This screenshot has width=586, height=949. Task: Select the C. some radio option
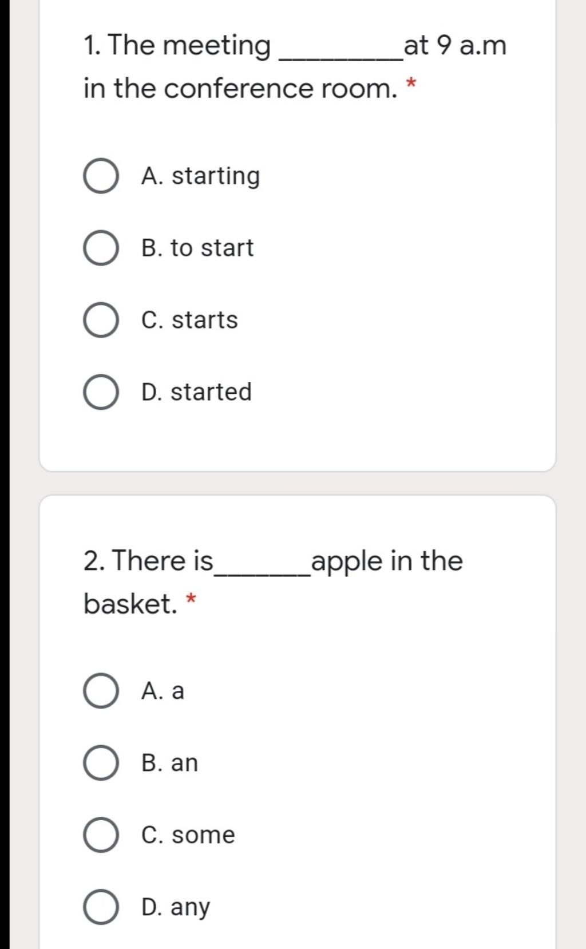point(101,835)
